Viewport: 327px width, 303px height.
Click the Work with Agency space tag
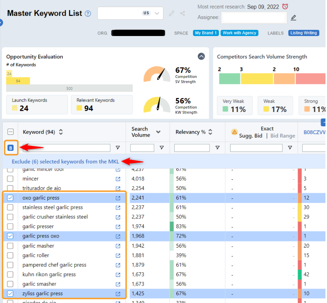239,33
